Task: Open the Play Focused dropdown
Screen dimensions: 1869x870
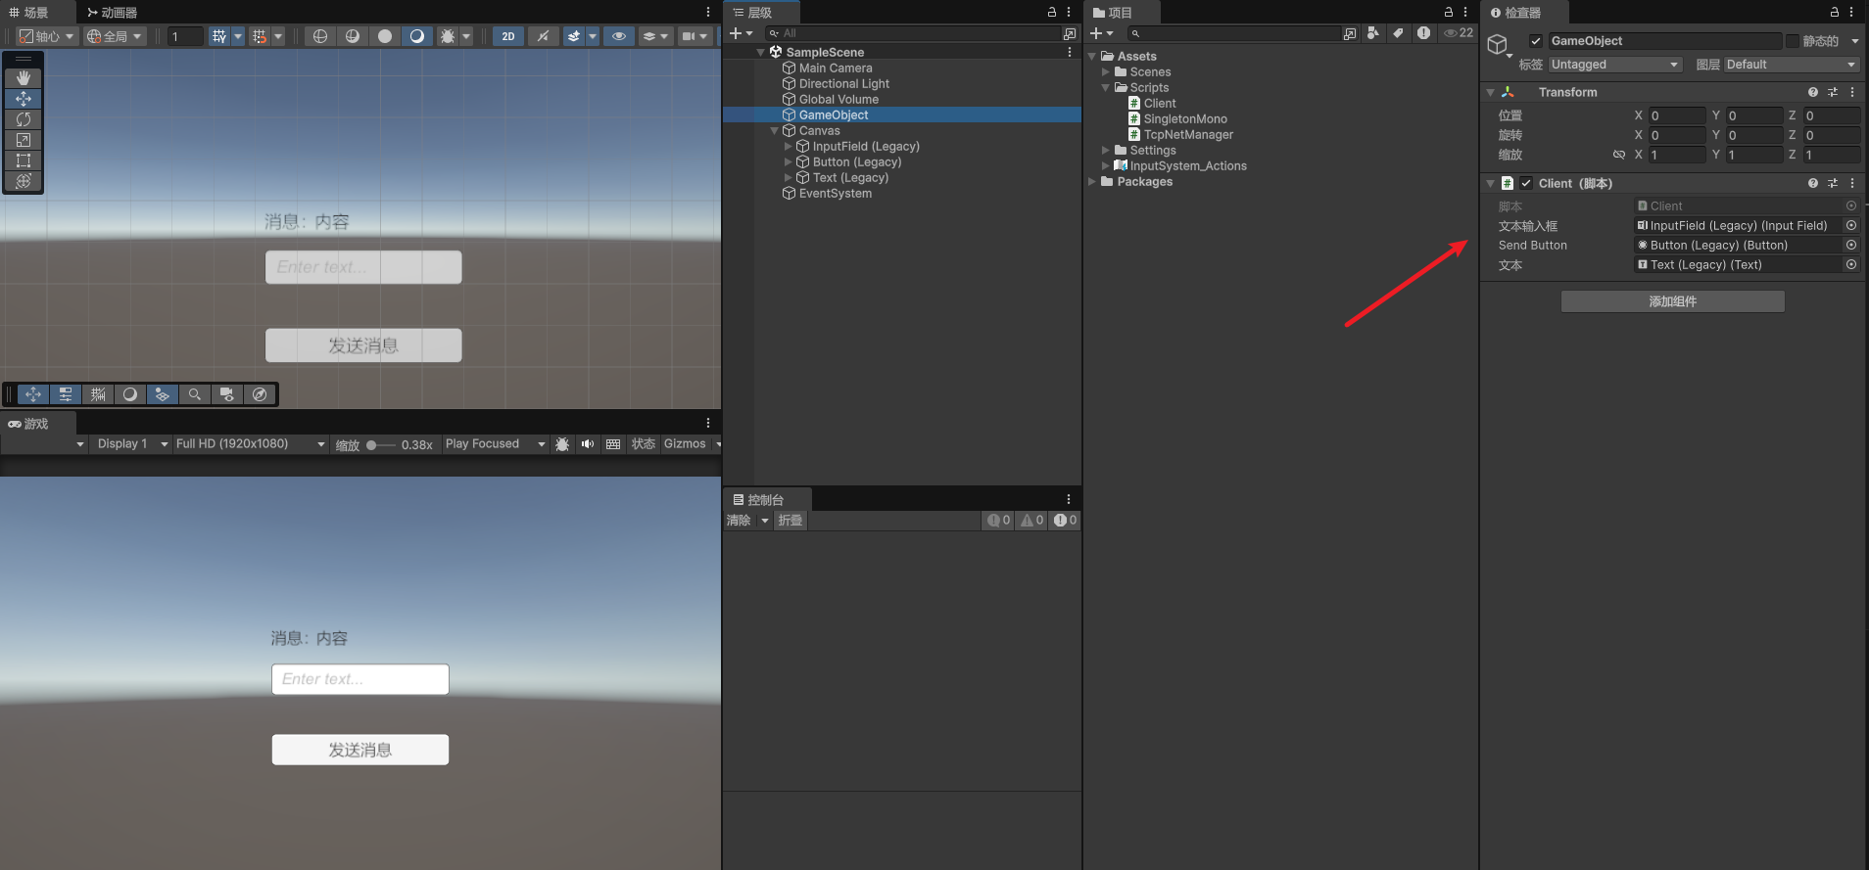Action: point(495,444)
